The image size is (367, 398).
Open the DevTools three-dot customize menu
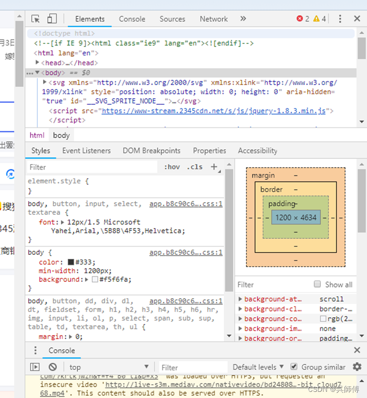coord(340,18)
